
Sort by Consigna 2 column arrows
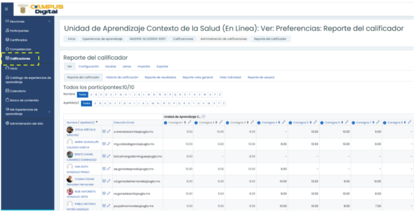click(217, 123)
